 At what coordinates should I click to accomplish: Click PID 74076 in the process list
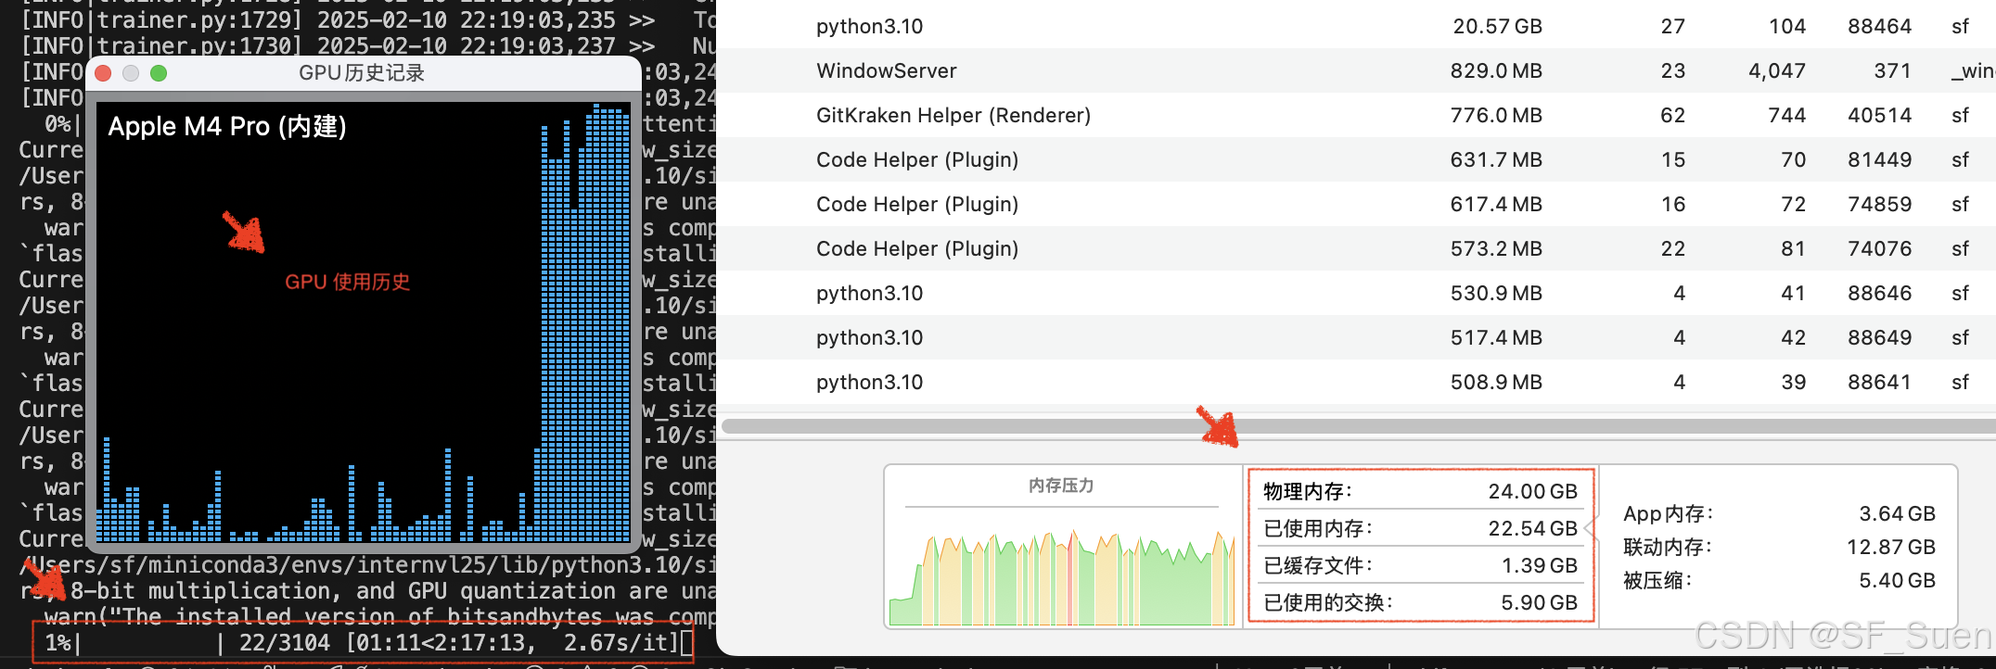pos(1879,248)
